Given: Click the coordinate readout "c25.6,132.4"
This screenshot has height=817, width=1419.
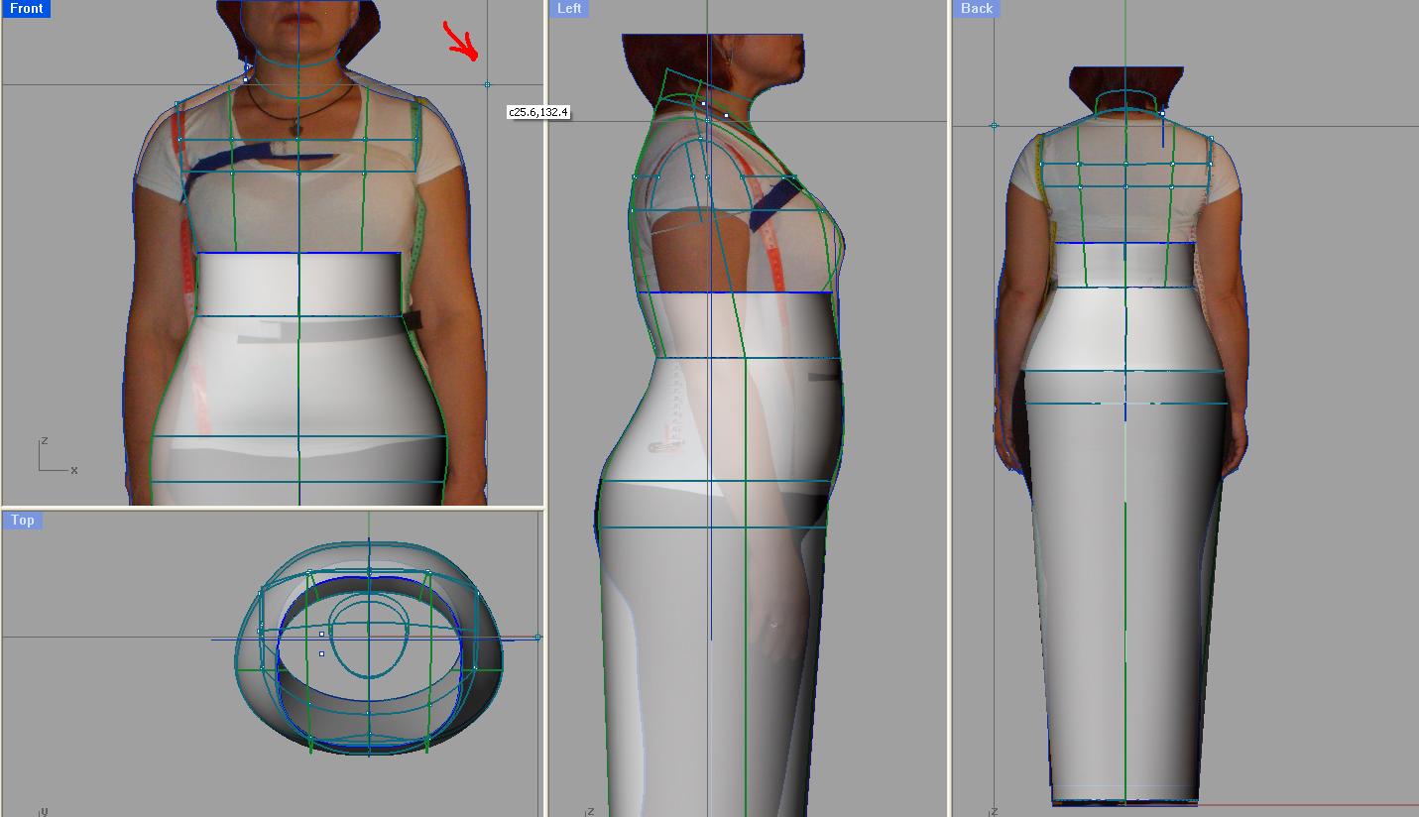Looking at the screenshot, I should coord(538,112).
